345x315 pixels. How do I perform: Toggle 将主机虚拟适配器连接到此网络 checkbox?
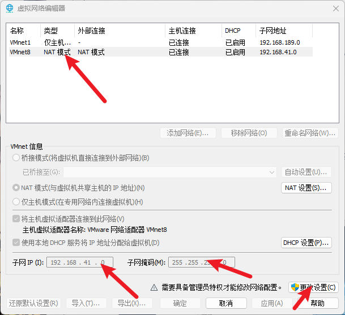click(x=16, y=219)
